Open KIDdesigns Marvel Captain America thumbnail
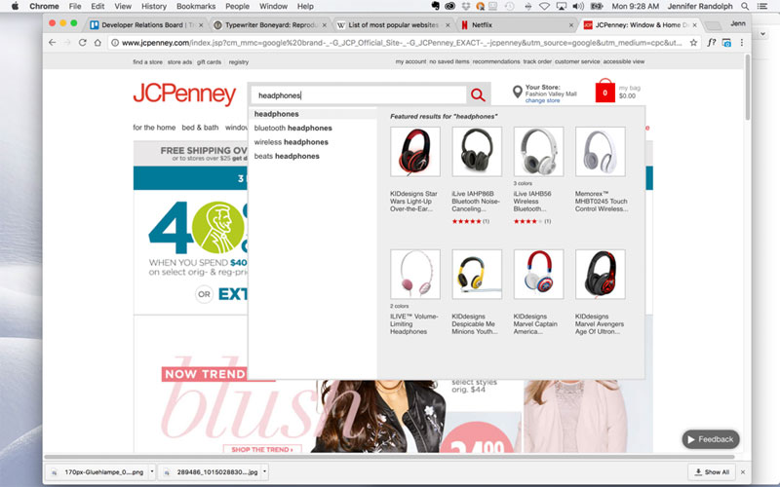The height and width of the screenshot is (487, 780). click(539, 275)
